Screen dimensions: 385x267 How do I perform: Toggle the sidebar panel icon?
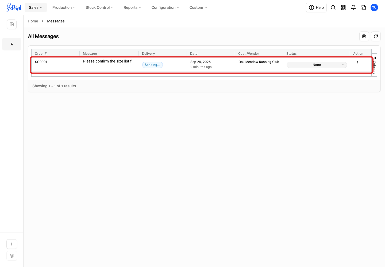click(12, 24)
